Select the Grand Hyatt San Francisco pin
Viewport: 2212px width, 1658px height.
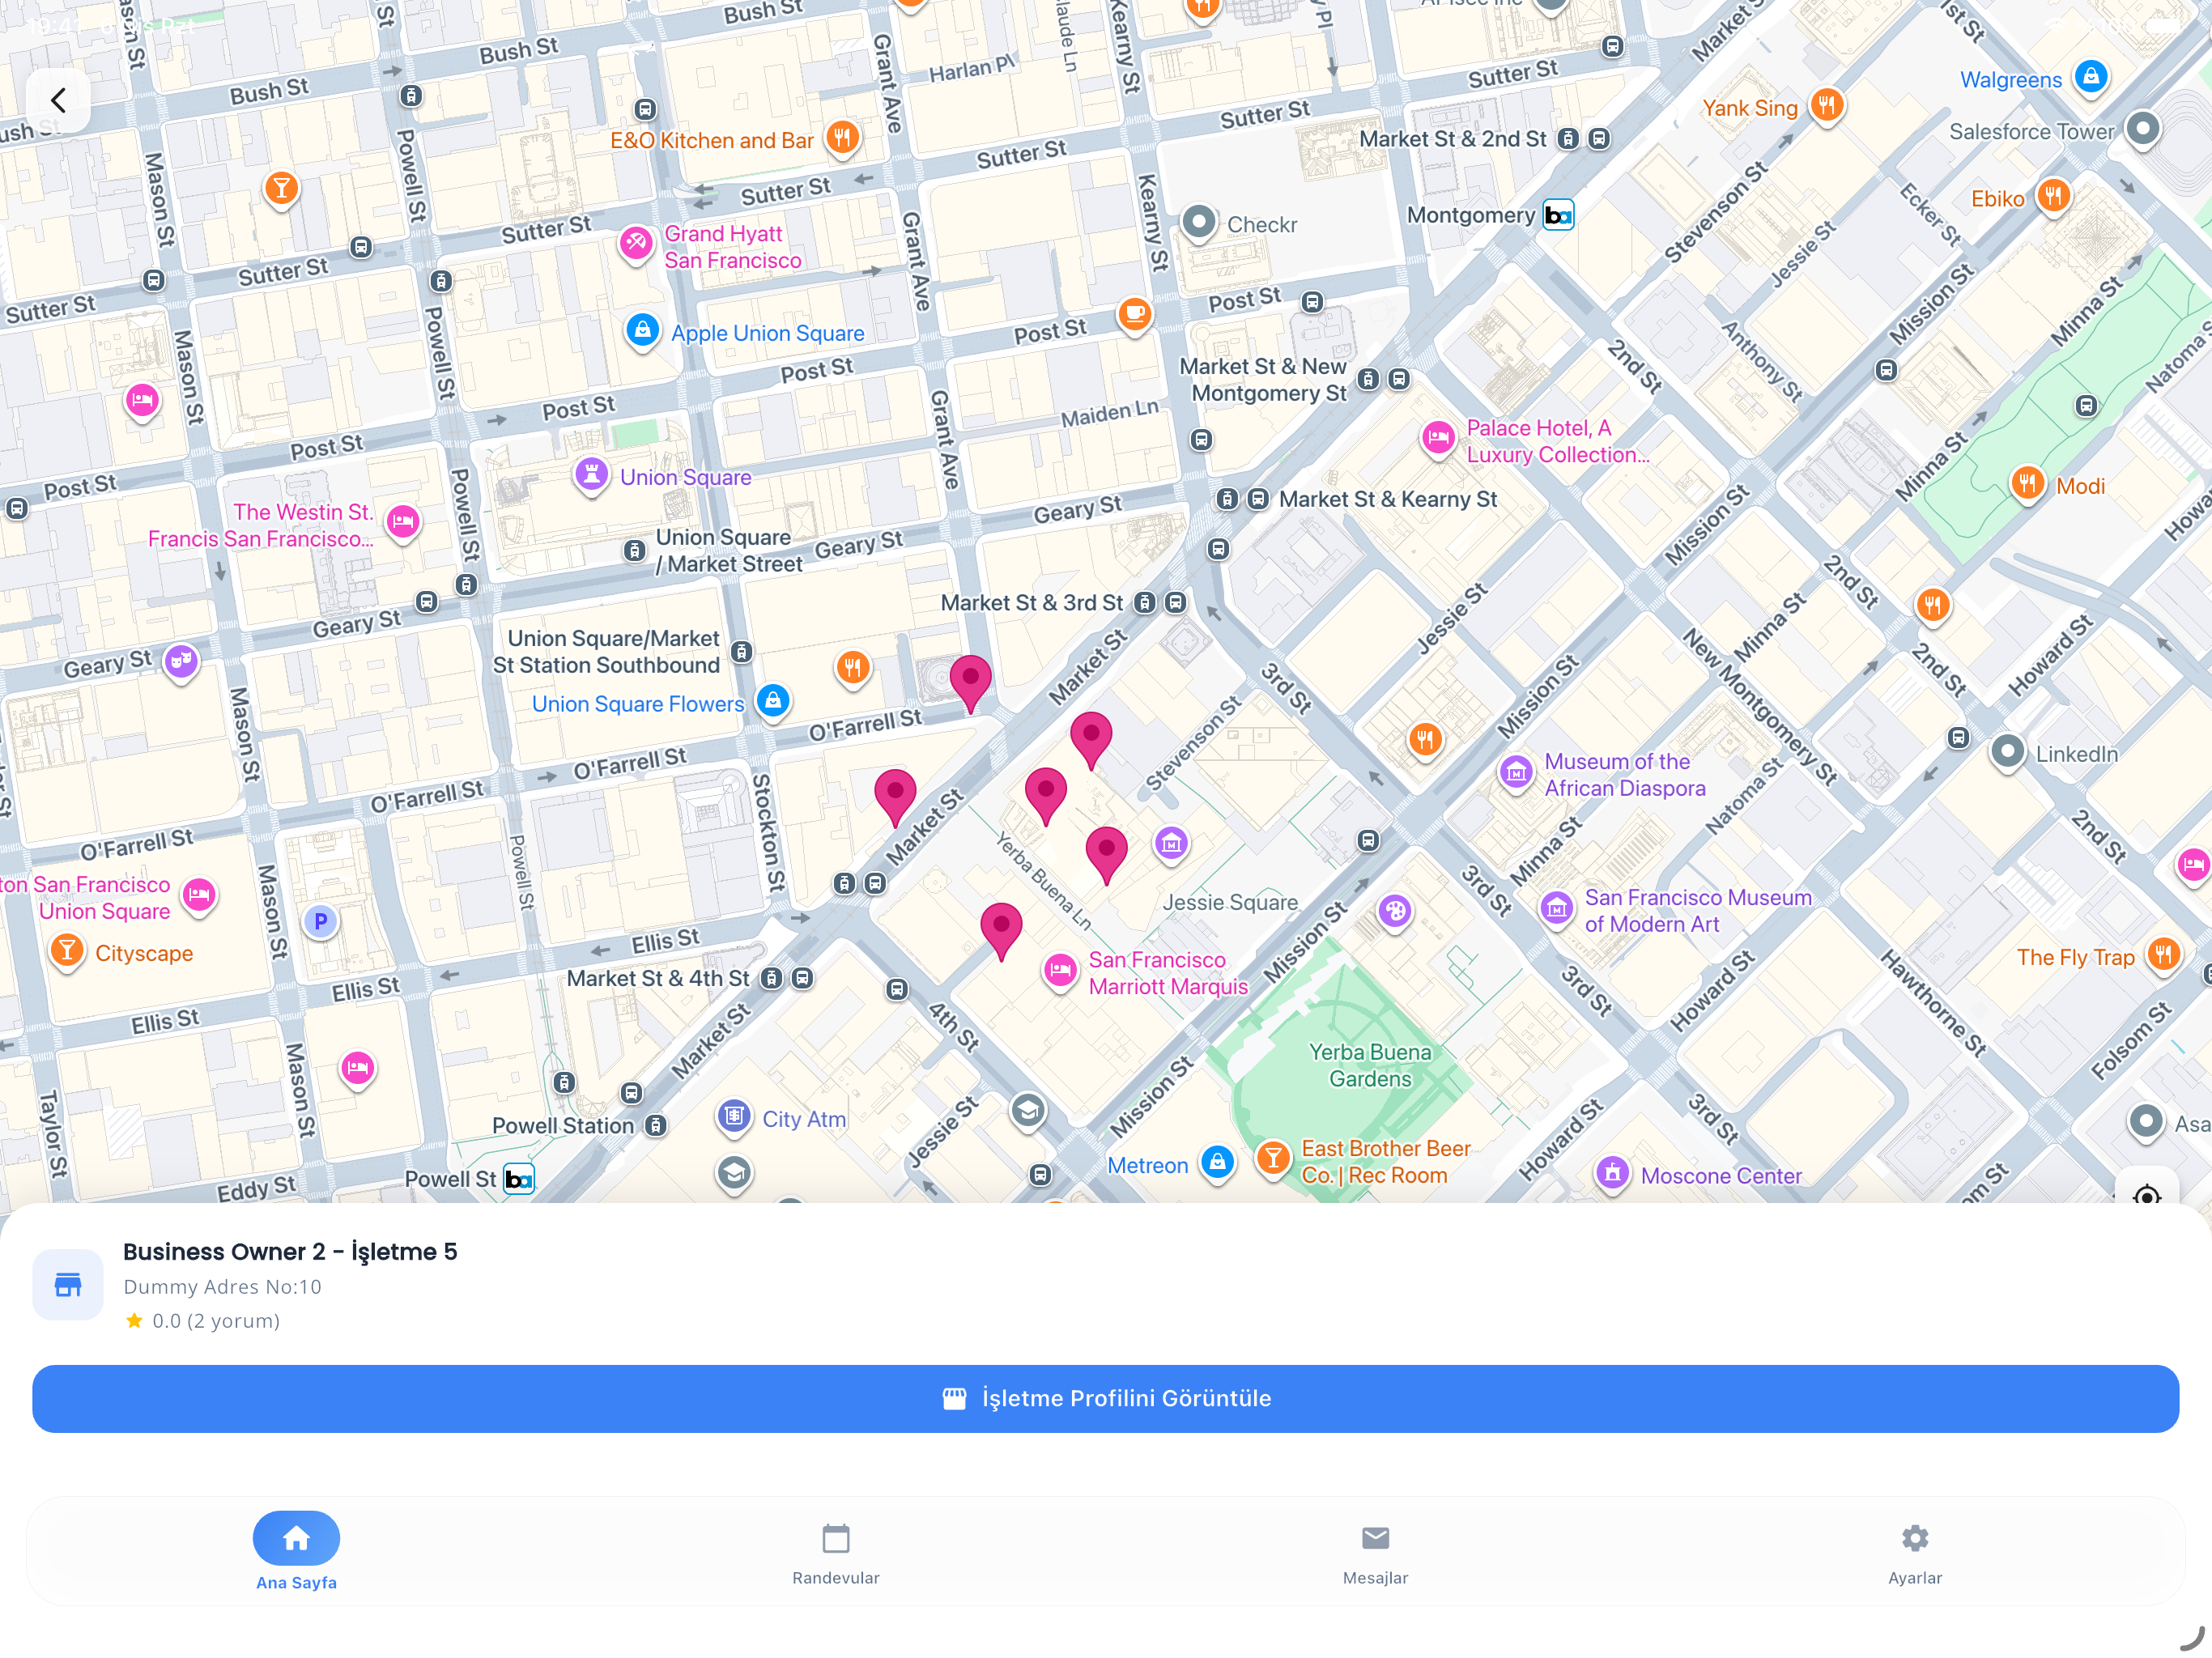pos(636,242)
